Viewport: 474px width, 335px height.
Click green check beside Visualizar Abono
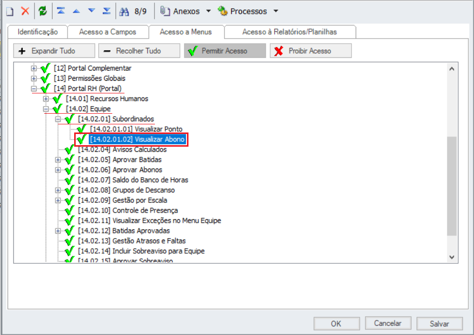coord(82,139)
